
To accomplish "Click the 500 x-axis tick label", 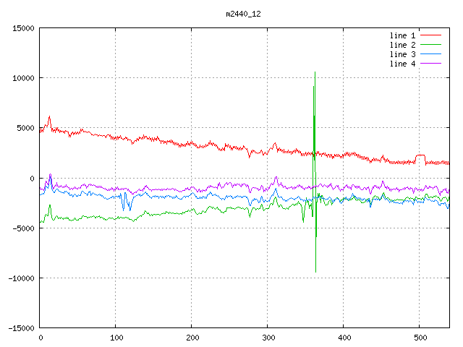I will click(420, 338).
